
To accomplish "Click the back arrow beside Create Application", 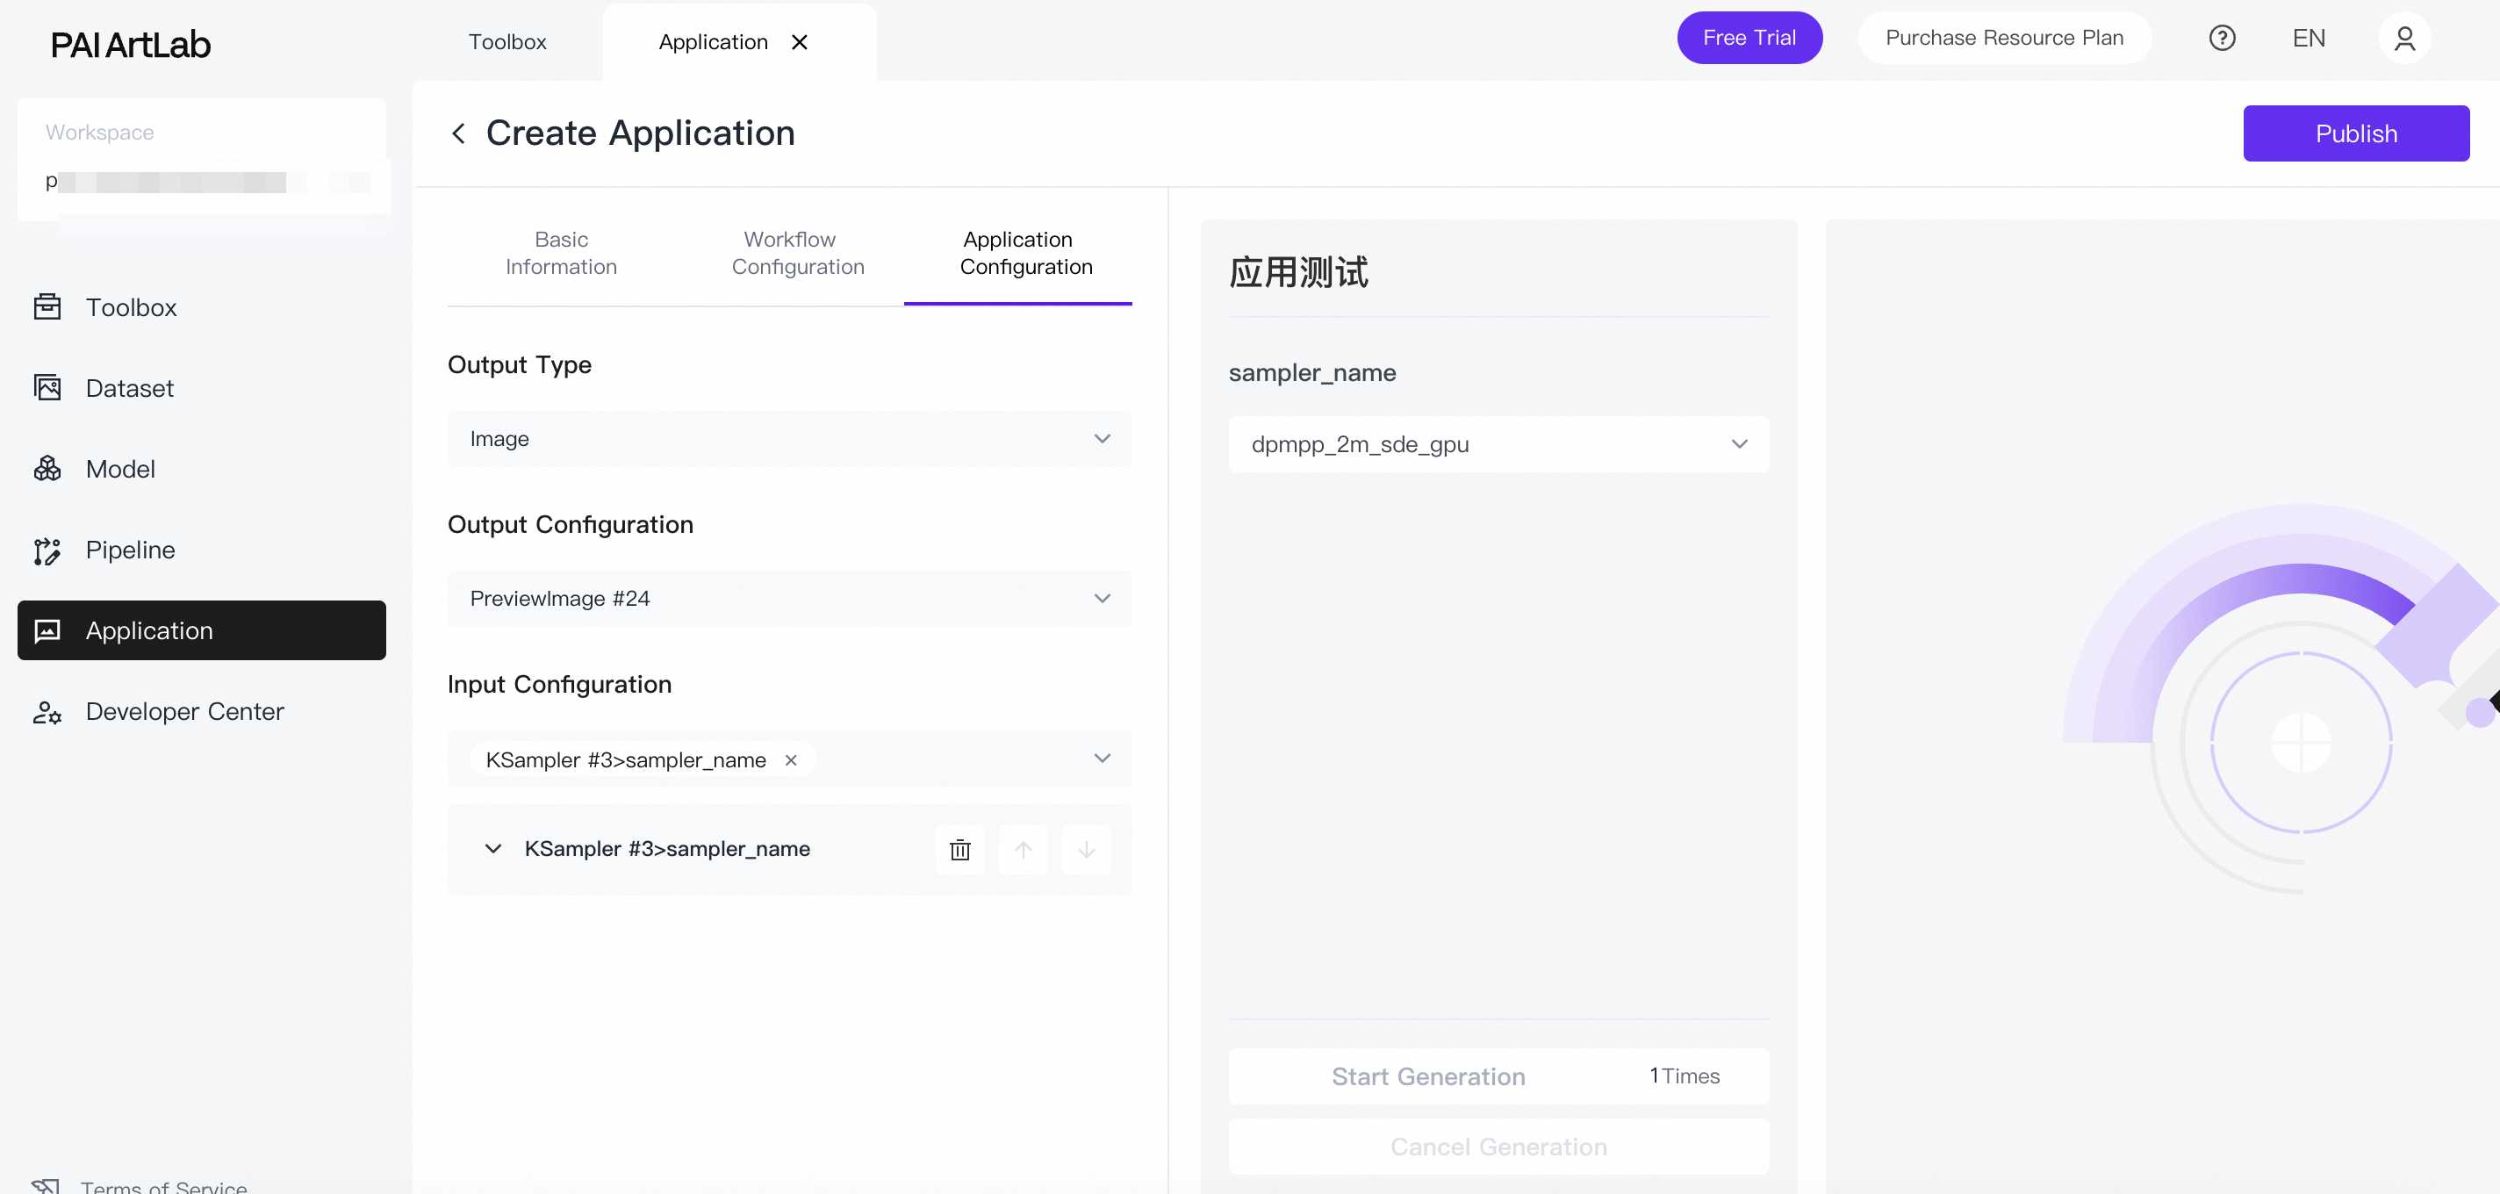I will (x=459, y=133).
